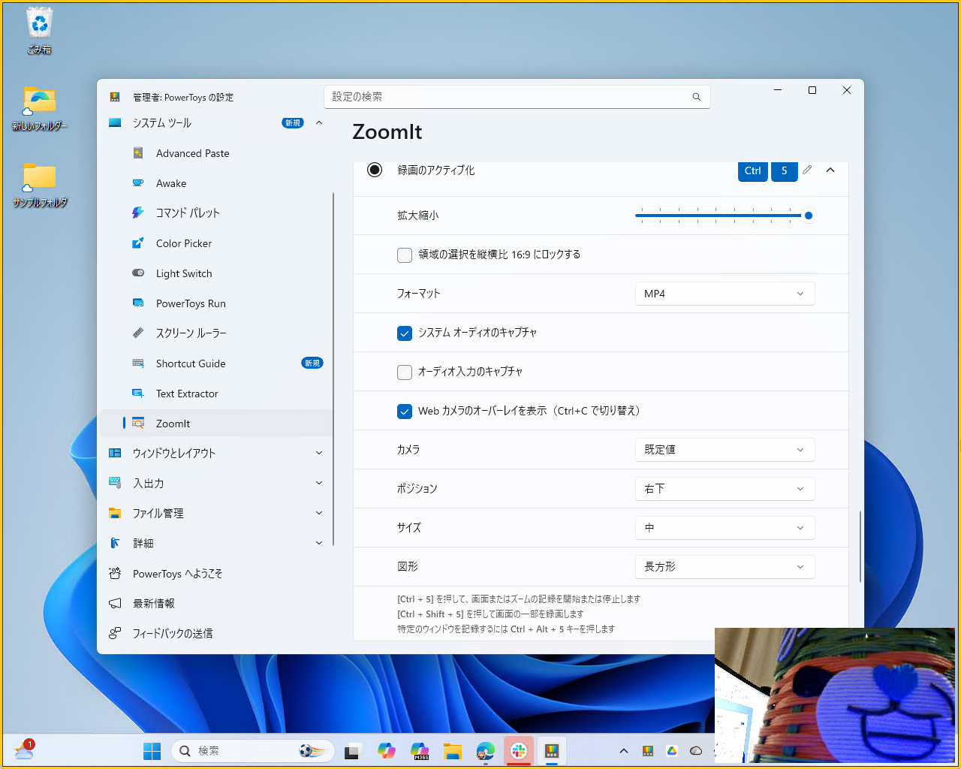
Task: Expand the 詳細 group
Action: click(319, 543)
